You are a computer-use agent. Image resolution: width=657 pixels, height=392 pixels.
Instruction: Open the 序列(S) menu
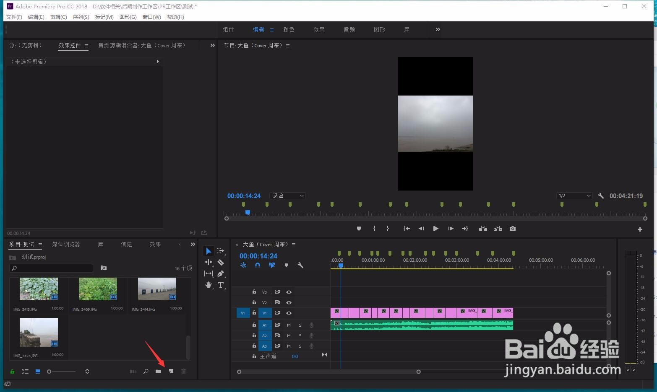tap(81, 17)
